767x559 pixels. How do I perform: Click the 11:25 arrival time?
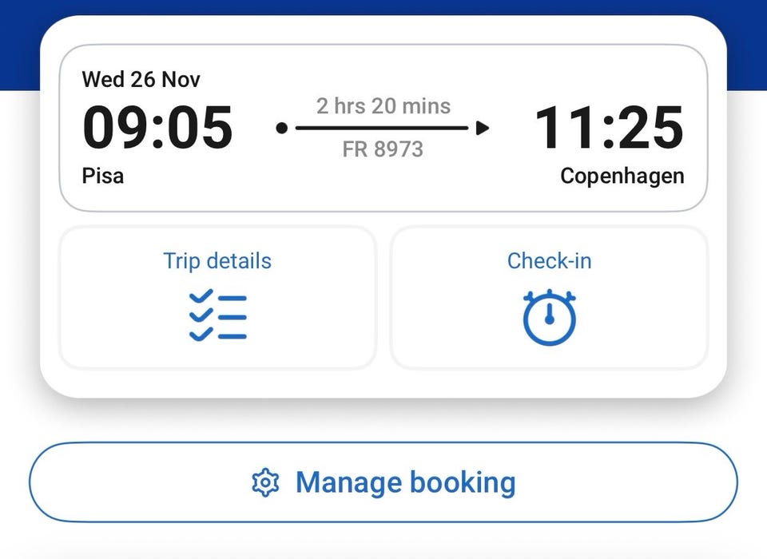[609, 128]
